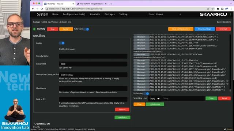
Task: Click the browser forward arrow
Action: [37, 9]
